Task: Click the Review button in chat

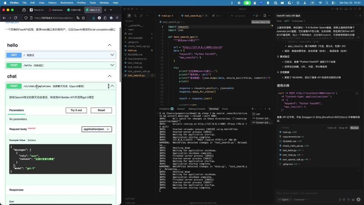Action: pos(354,128)
